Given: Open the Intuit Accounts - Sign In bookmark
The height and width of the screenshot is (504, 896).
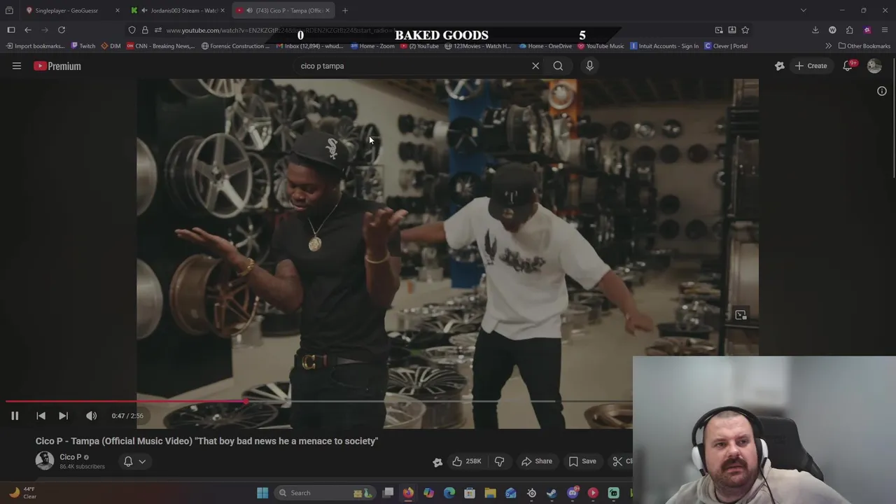Looking at the screenshot, I should (x=664, y=46).
